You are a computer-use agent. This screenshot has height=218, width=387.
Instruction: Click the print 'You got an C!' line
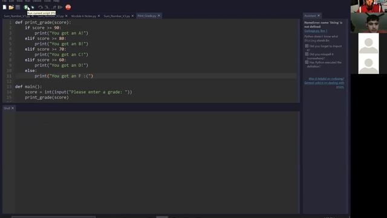point(61,54)
